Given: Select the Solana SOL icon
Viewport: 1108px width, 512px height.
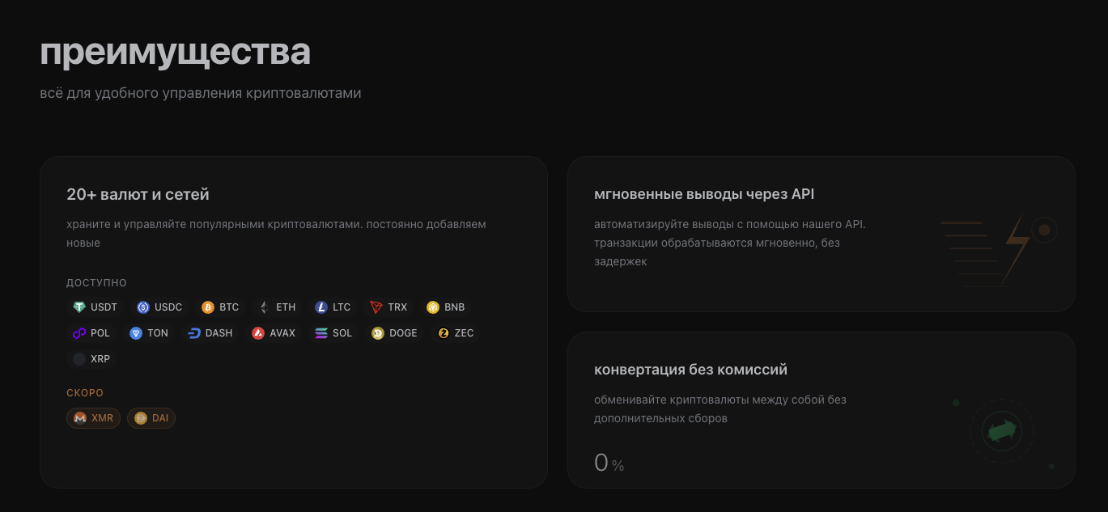Looking at the screenshot, I should tap(321, 333).
